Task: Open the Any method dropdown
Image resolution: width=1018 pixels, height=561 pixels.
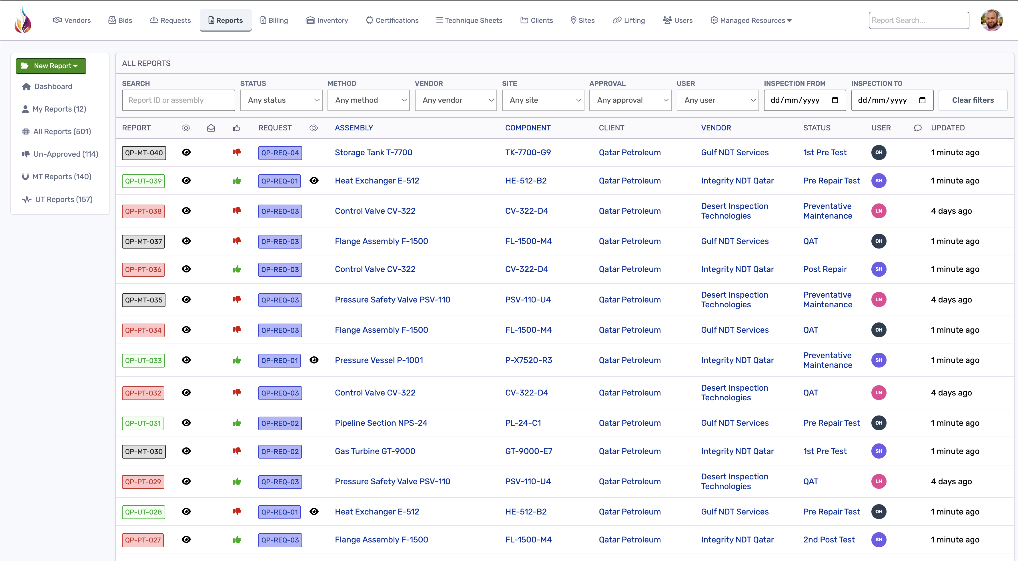Action: click(368, 100)
